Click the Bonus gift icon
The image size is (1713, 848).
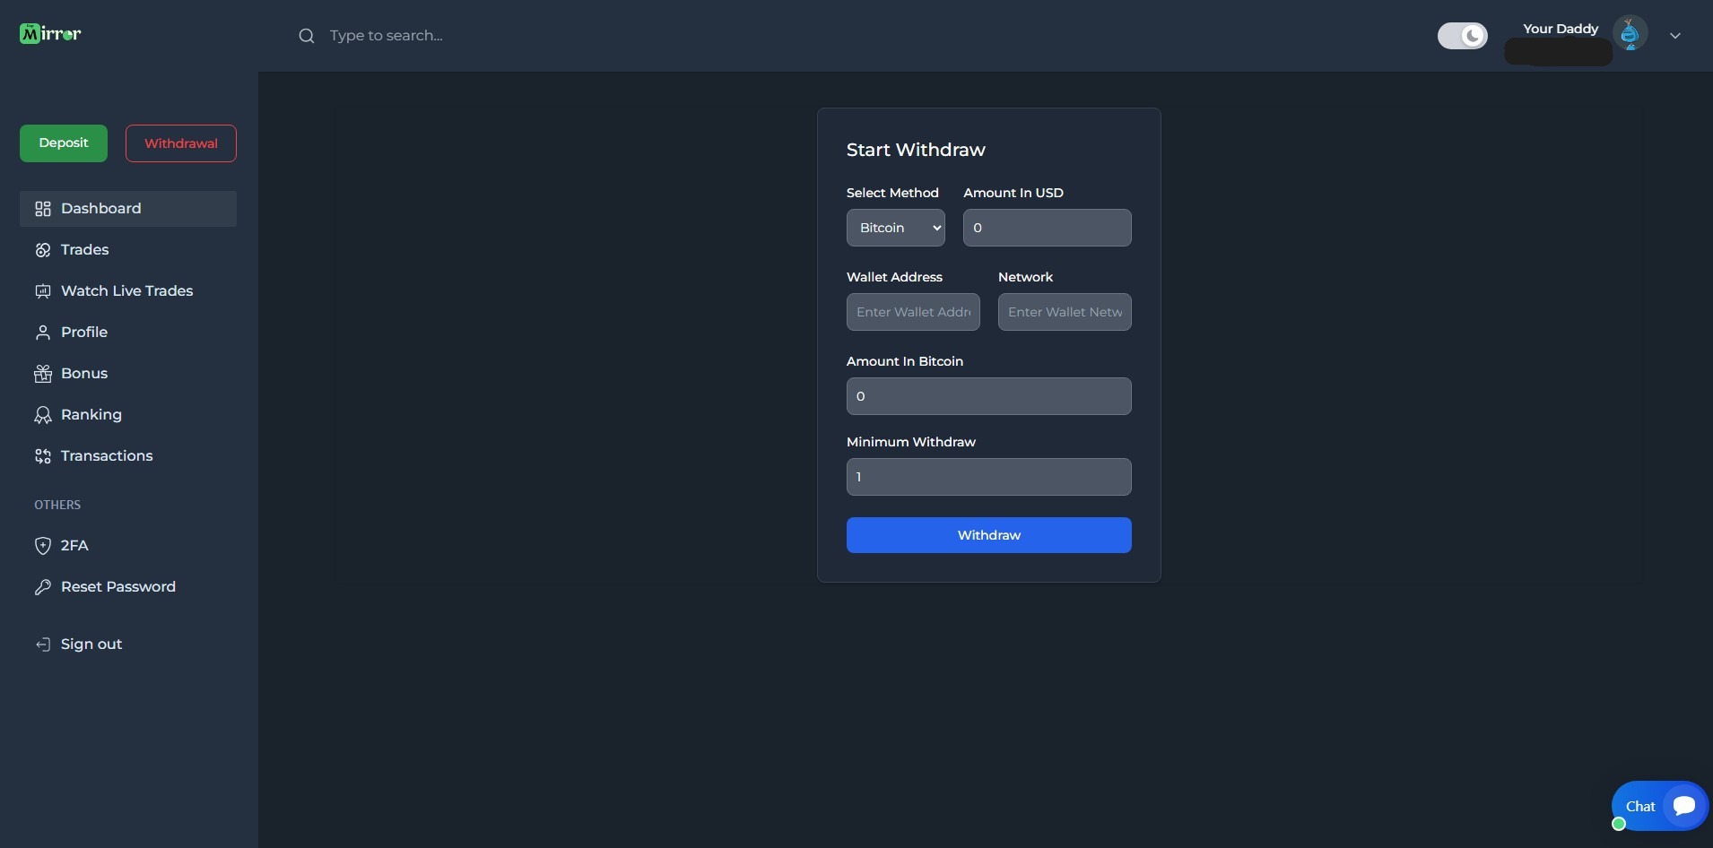click(x=42, y=374)
